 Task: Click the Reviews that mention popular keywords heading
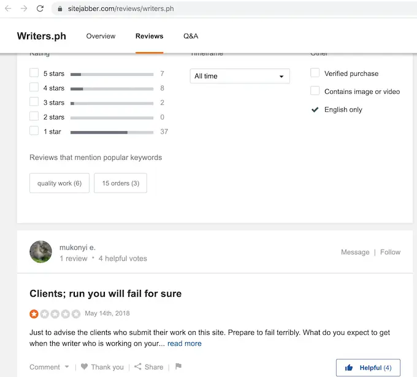[96, 158]
